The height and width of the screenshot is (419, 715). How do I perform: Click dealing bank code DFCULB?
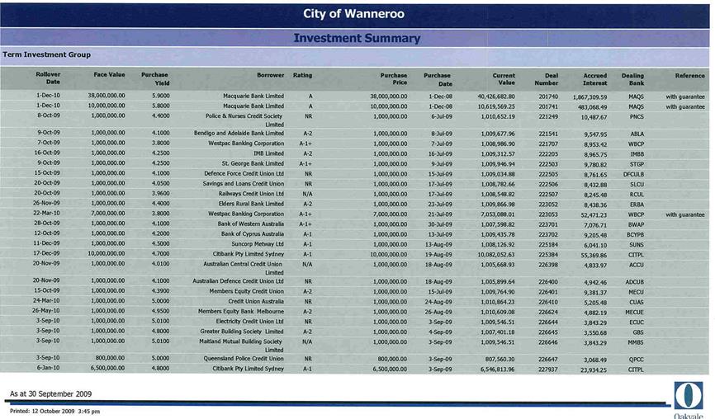[633, 174]
